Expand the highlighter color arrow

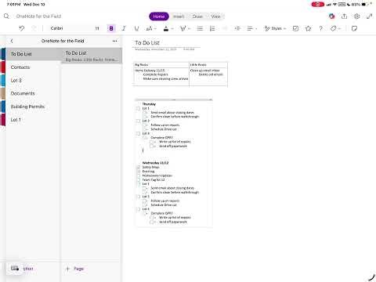coord(190,29)
